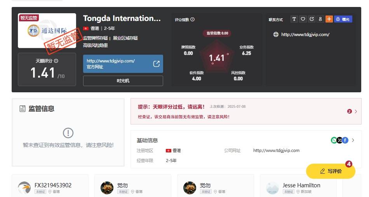The height and width of the screenshot is (197, 369).
Task: Click the WhatsApp icon in 基础信息
Action: coord(334,140)
